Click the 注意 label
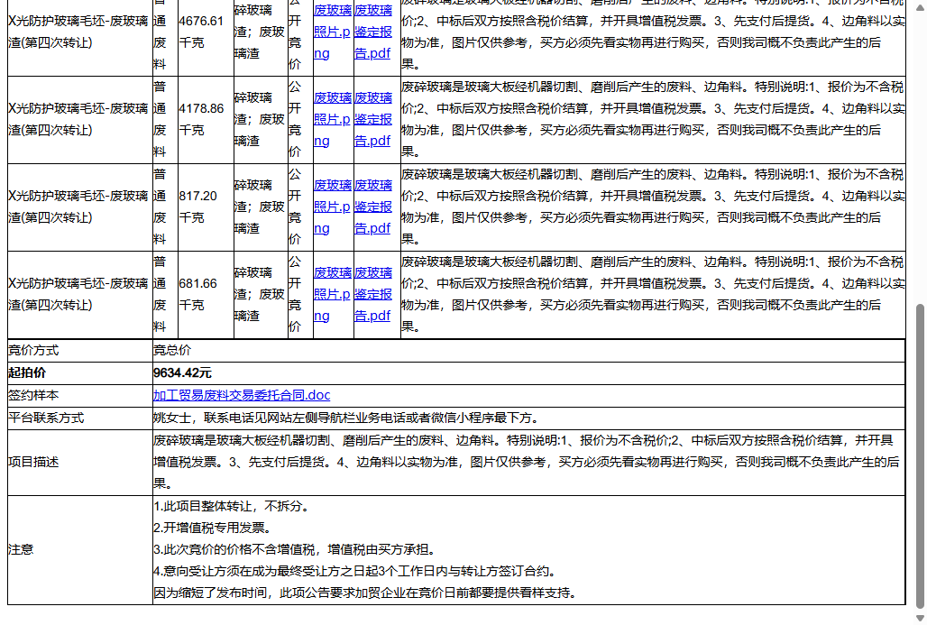This screenshot has height=625, width=927. pyautogui.click(x=22, y=550)
